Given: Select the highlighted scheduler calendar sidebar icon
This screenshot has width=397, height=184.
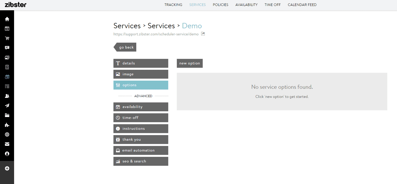Looking at the screenshot, I should point(7,77).
